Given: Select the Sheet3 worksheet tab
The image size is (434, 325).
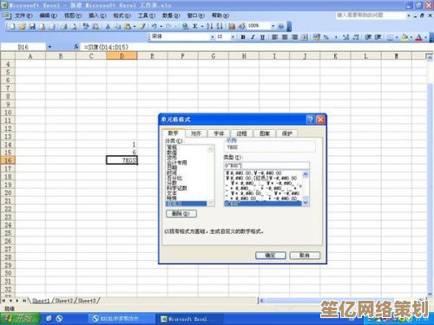Looking at the screenshot, I should pyautogui.click(x=88, y=301).
